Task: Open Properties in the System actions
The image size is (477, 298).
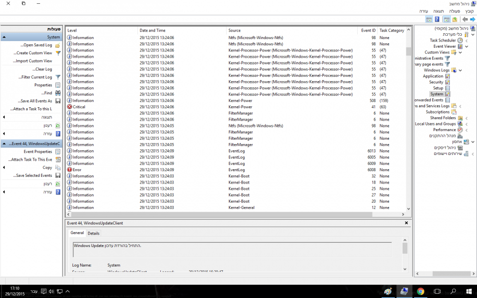Action: [43, 85]
